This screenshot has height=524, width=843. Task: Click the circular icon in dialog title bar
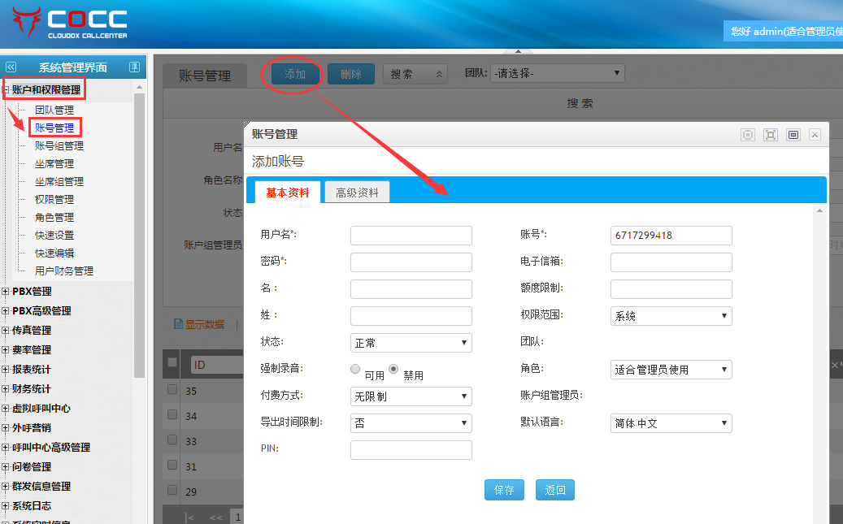(748, 135)
